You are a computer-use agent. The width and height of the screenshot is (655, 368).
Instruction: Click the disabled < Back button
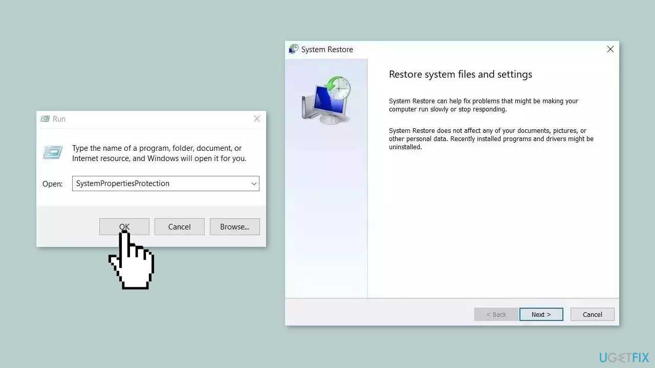pos(496,314)
